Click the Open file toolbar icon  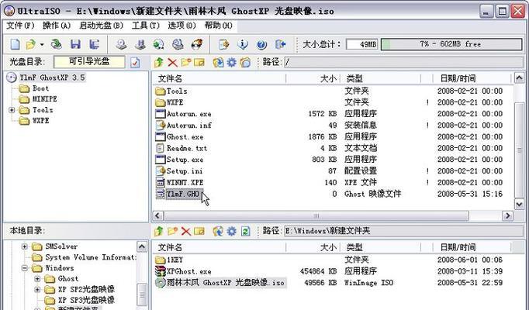point(31,44)
